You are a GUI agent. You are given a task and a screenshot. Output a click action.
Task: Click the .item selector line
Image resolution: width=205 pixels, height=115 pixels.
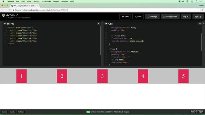(113, 49)
